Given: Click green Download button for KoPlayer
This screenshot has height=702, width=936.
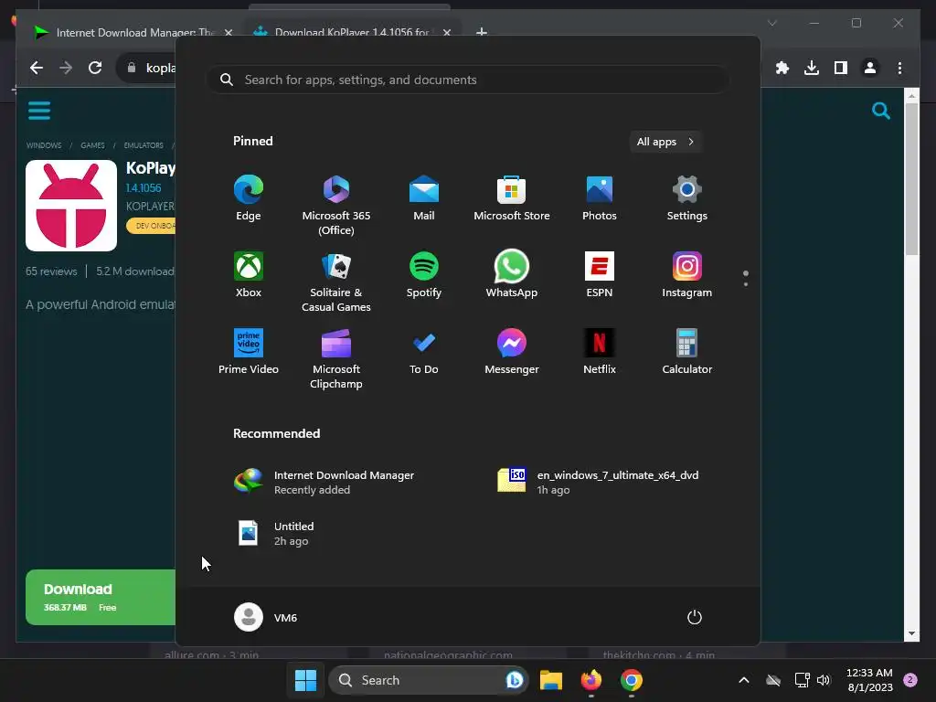Looking at the screenshot, I should [x=101, y=597].
